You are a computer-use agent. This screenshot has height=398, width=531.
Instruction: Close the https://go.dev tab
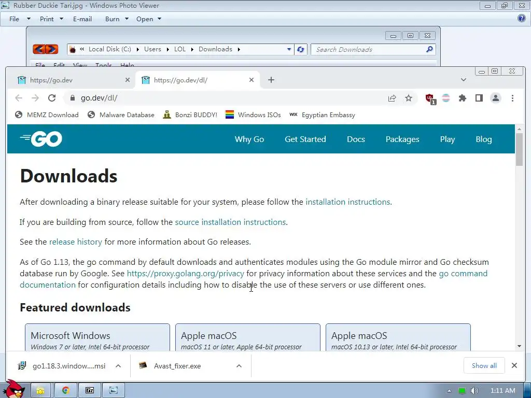[x=128, y=80]
